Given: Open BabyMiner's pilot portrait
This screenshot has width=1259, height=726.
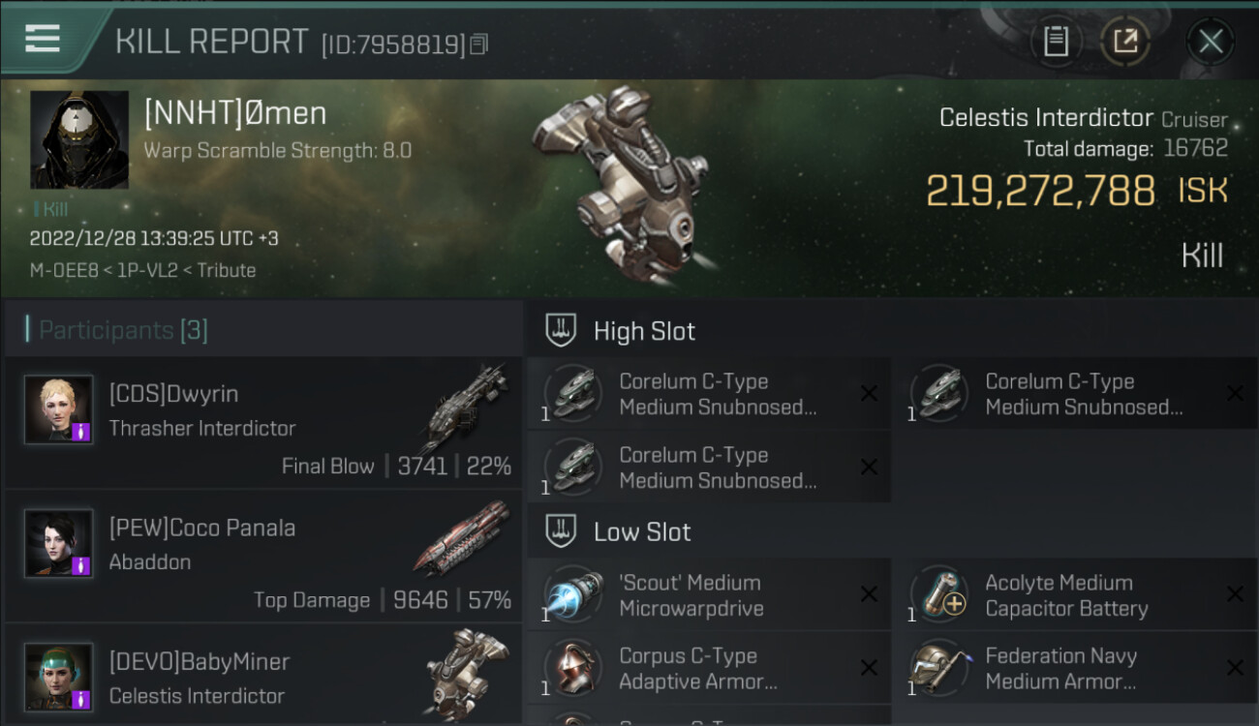Looking at the screenshot, I should pos(58,678).
